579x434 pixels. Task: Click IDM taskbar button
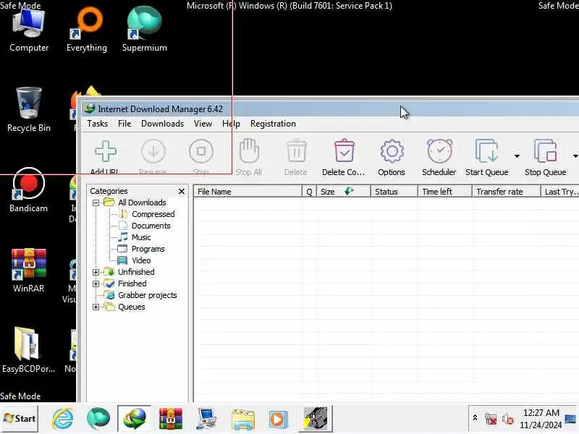coord(135,419)
